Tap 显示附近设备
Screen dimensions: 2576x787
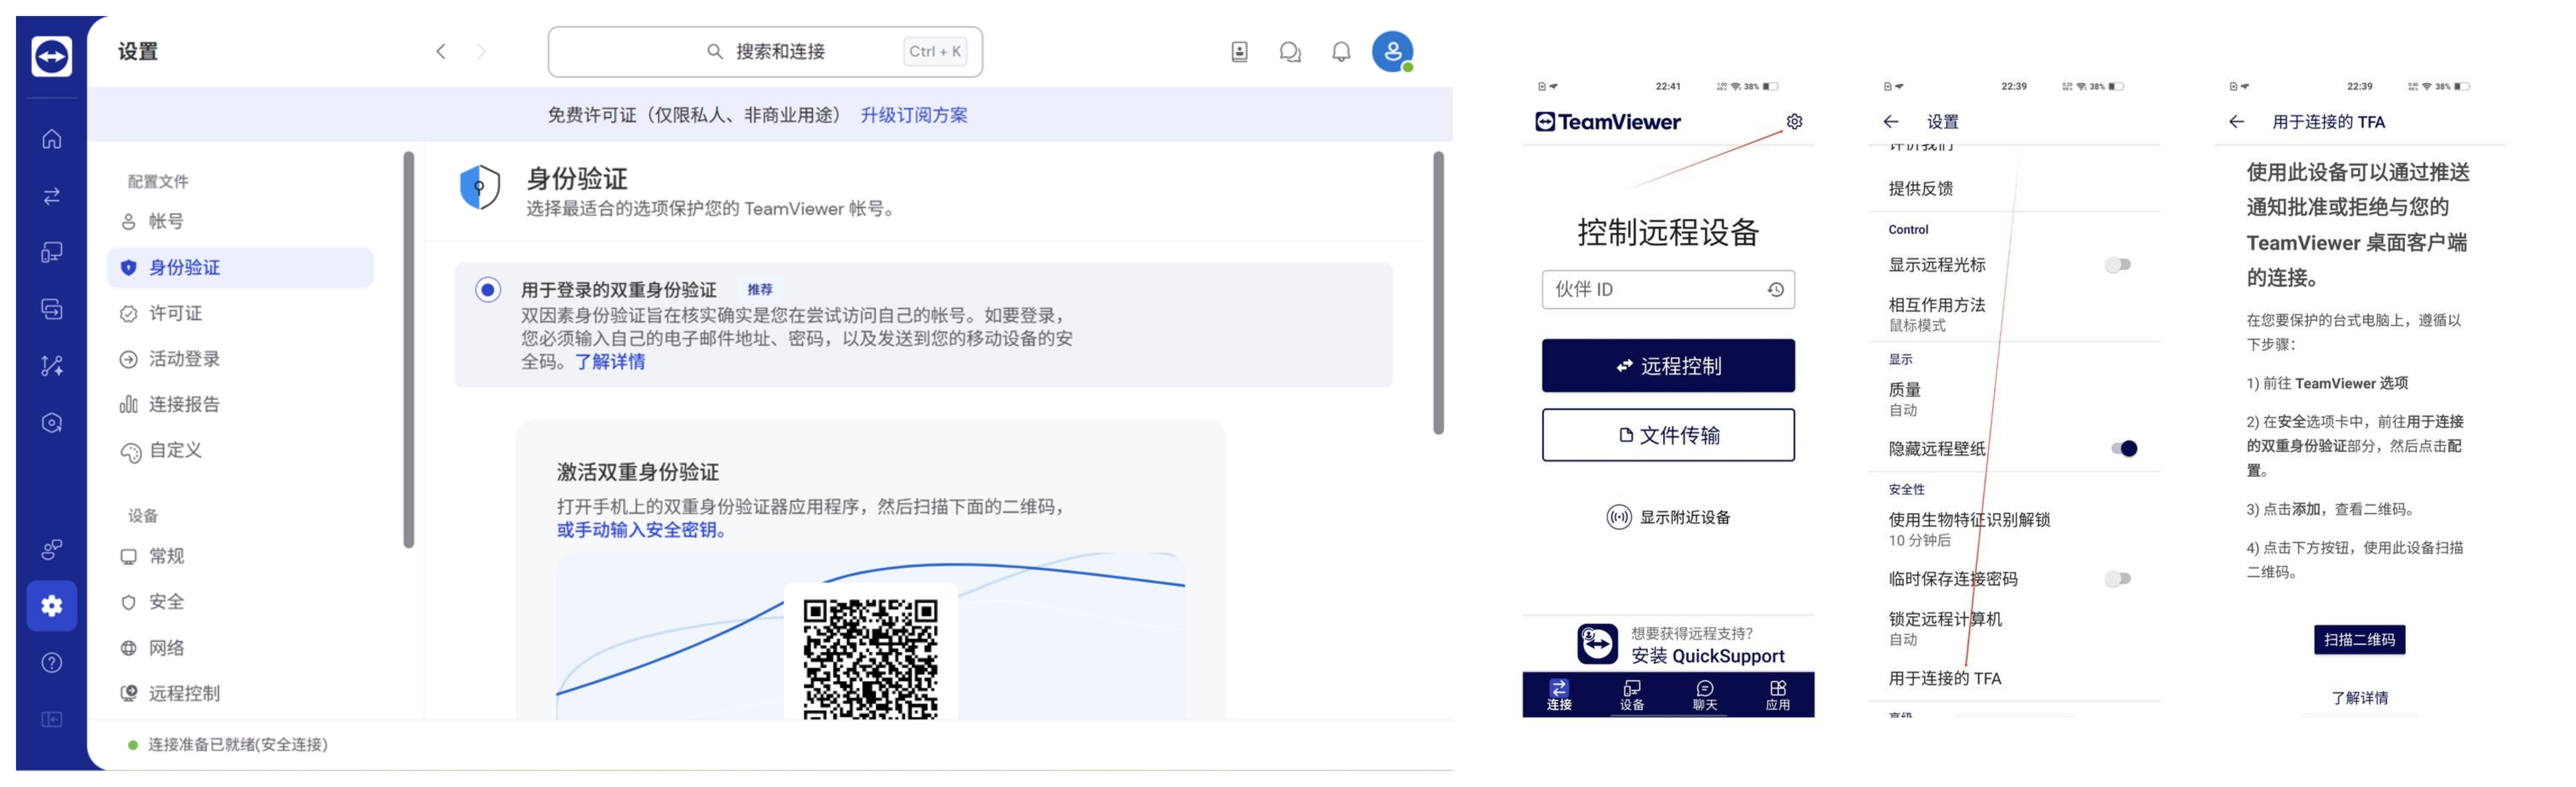pos(1668,517)
